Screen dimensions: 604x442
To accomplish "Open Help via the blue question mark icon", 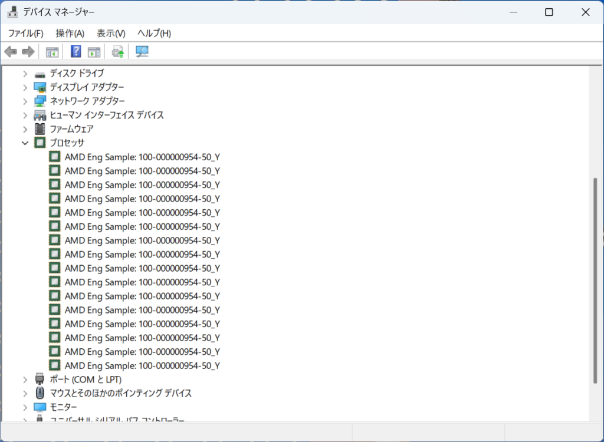I will coord(76,51).
